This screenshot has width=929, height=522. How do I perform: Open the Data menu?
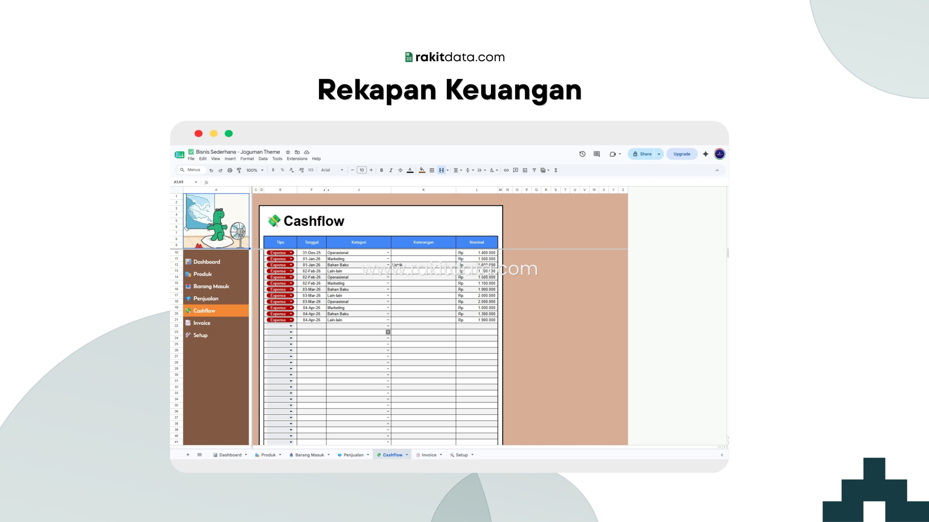(x=263, y=159)
